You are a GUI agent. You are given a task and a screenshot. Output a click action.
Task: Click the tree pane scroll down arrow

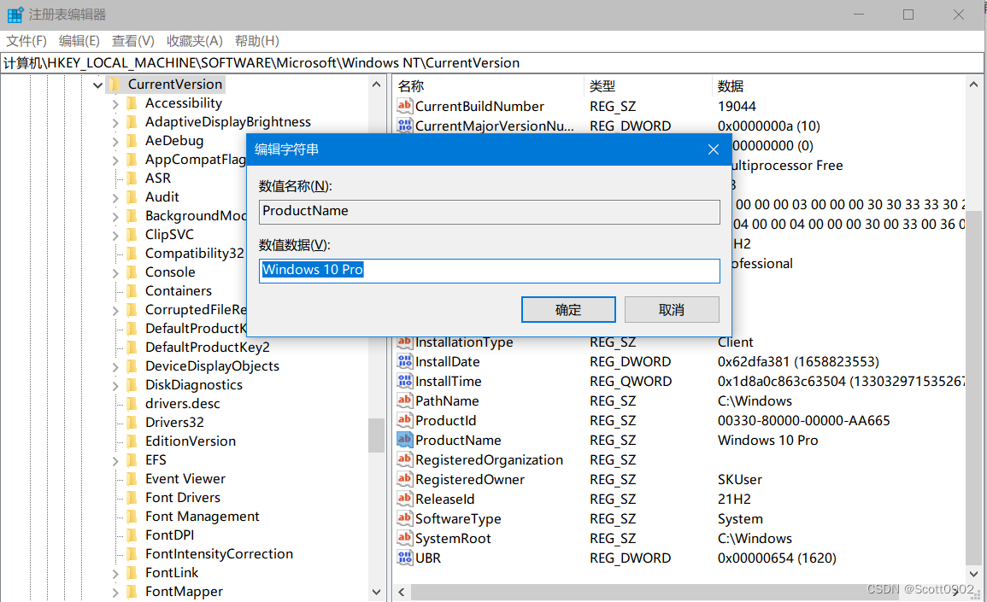point(376,591)
